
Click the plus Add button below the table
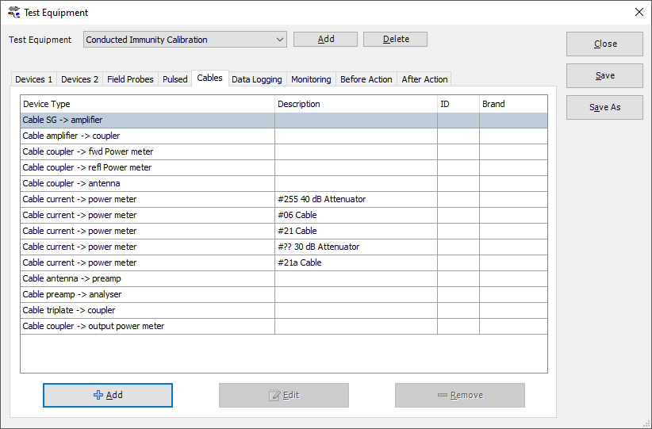coord(108,395)
